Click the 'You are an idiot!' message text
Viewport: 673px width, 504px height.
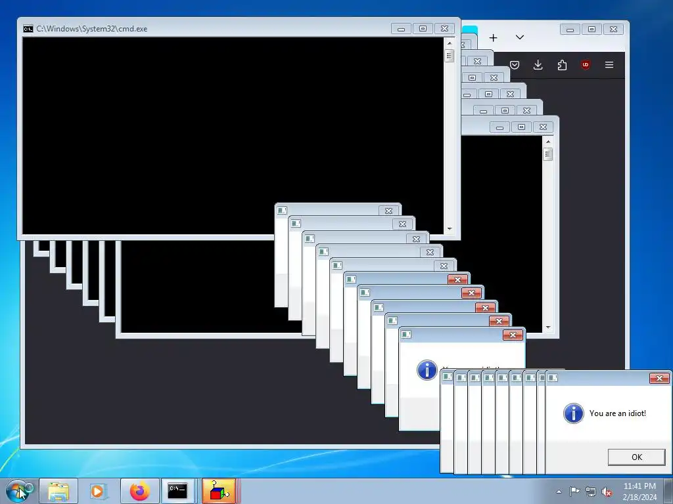coord(618,413)
